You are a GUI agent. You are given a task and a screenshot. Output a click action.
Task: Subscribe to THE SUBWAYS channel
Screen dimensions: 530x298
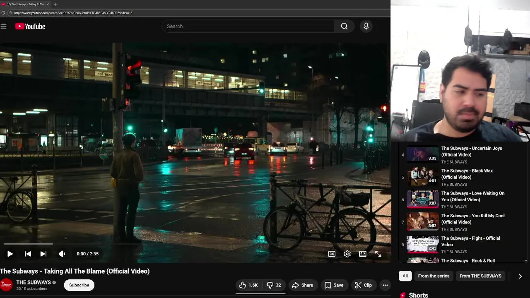[x=79, y=285]
